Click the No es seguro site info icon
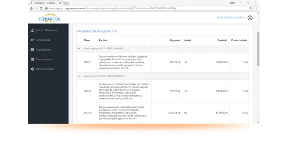 46,8
